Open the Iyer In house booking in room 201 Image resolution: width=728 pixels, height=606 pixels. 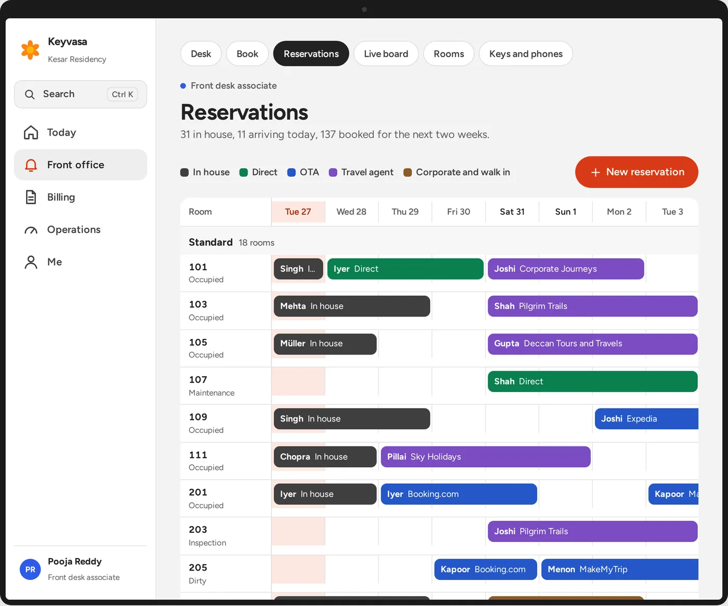pyautogui.click(x=325, y=494)
